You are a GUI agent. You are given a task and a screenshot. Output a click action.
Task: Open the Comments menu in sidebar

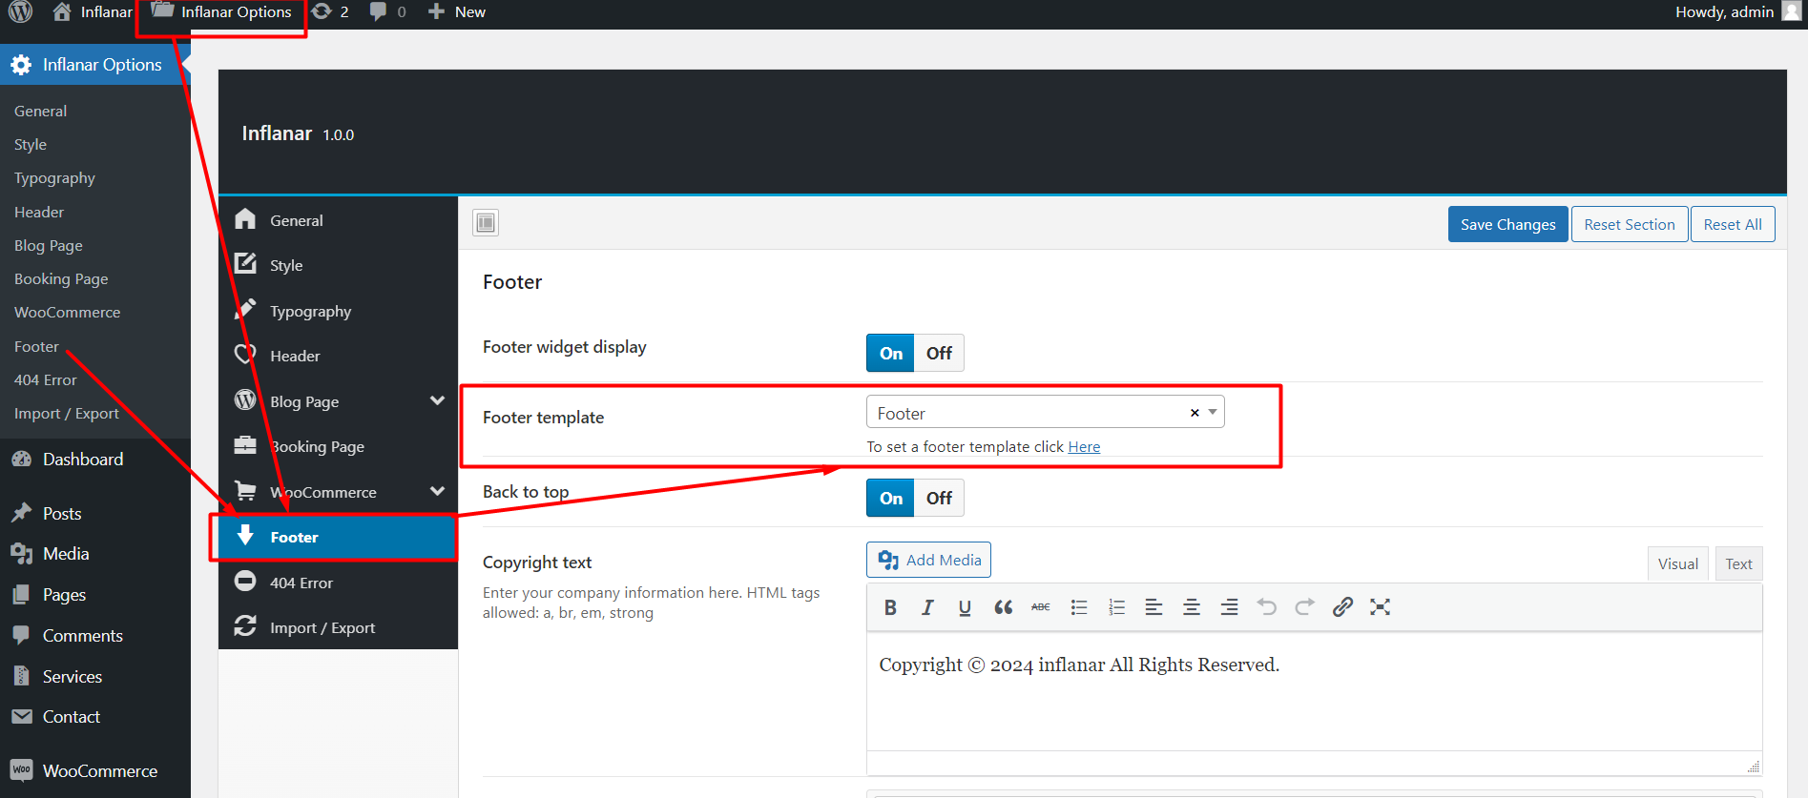pyautogui.click(x=82, y=636)
